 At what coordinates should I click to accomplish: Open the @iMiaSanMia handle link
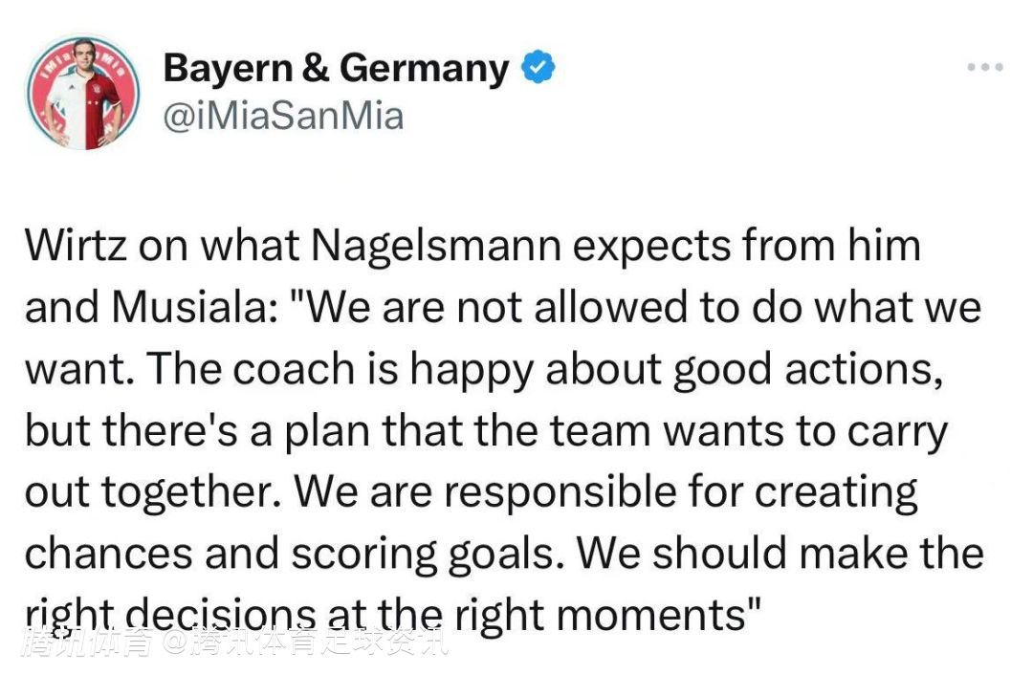point(283,117)
